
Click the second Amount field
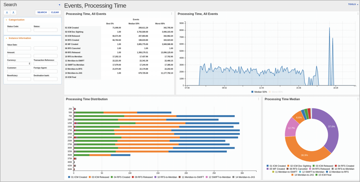pyautogui.click(x=46, y=56)
